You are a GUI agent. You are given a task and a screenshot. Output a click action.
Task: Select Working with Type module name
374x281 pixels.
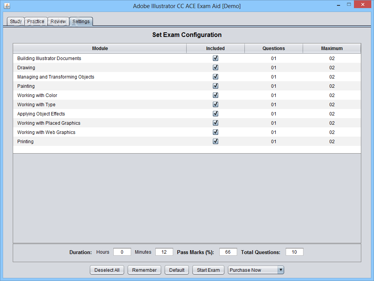tap(36, 105)
